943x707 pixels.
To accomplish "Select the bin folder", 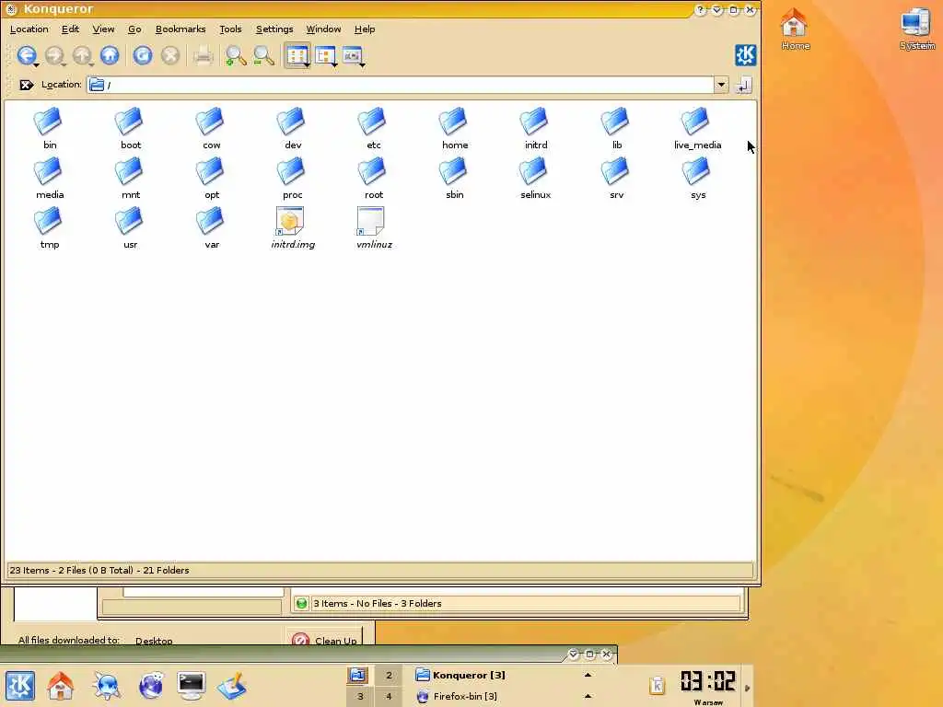I will click(50, 128).
